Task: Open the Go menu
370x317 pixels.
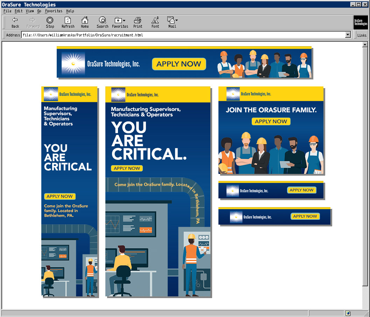Action: tap(39, 11)
